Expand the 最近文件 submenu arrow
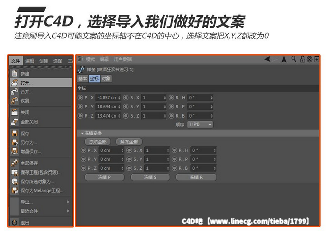The height and width of the screenshot is (231, 326). click(68, 211)
